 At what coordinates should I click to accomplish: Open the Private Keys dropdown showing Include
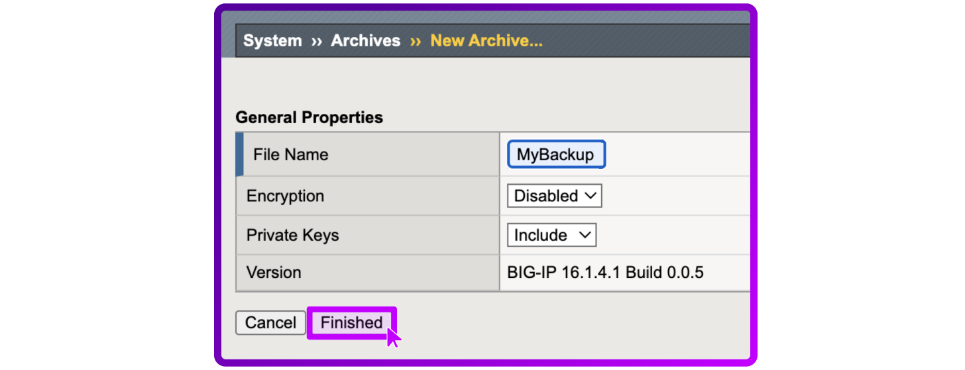pyautogui.click(x=551, y=235)
